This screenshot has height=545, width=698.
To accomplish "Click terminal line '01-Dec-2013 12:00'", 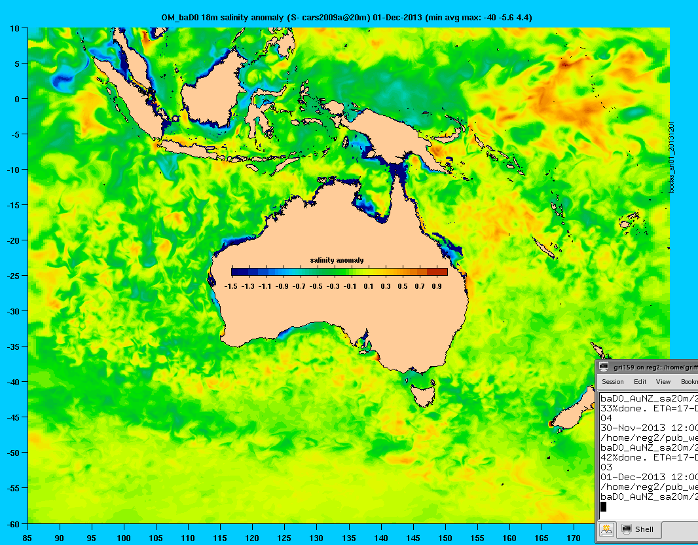I will click(x=649, y=477).
